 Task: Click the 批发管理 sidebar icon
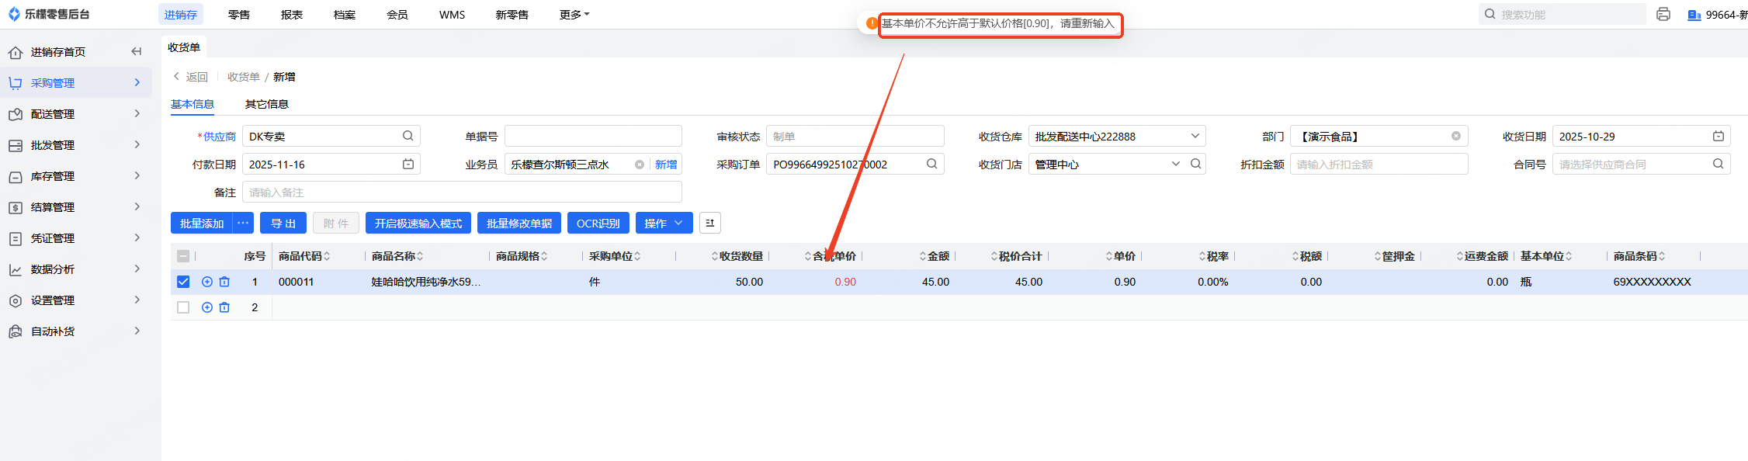click(16, 145)
